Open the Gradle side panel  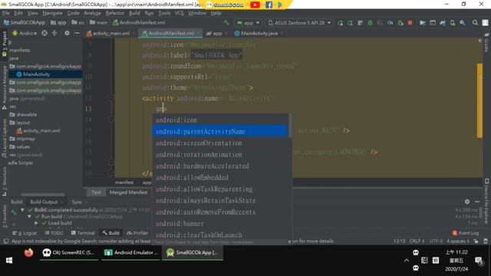point(486,43)
